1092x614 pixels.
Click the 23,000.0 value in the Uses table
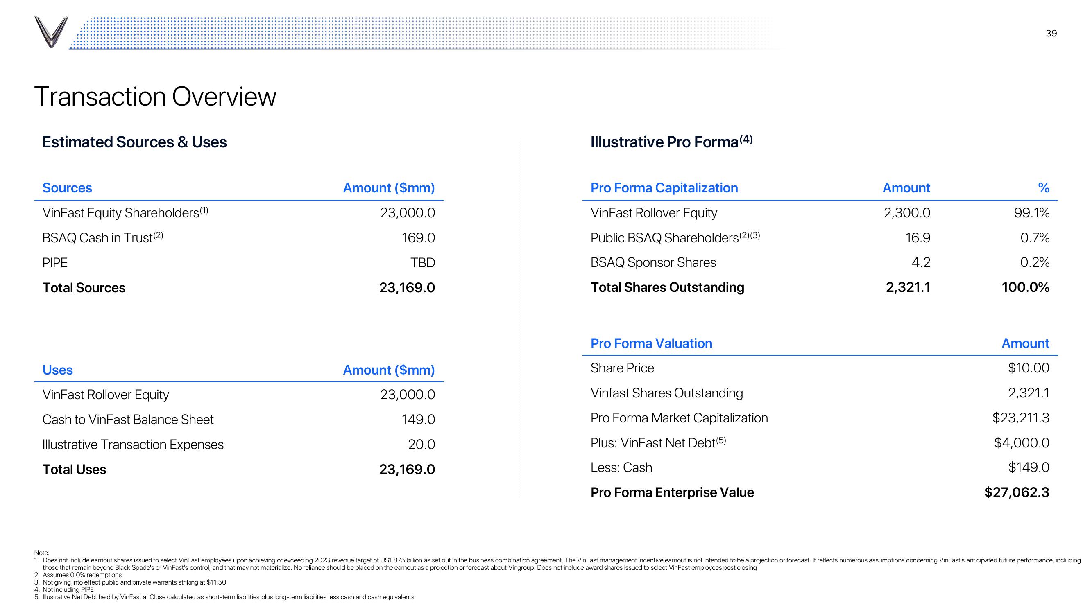point(408,395)
